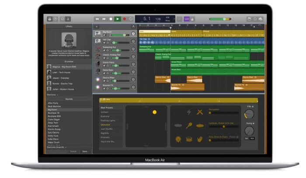Select the shaker icon in drummer editor
Image resolution: width=306 pixels, height=178 pixels.
189,126
